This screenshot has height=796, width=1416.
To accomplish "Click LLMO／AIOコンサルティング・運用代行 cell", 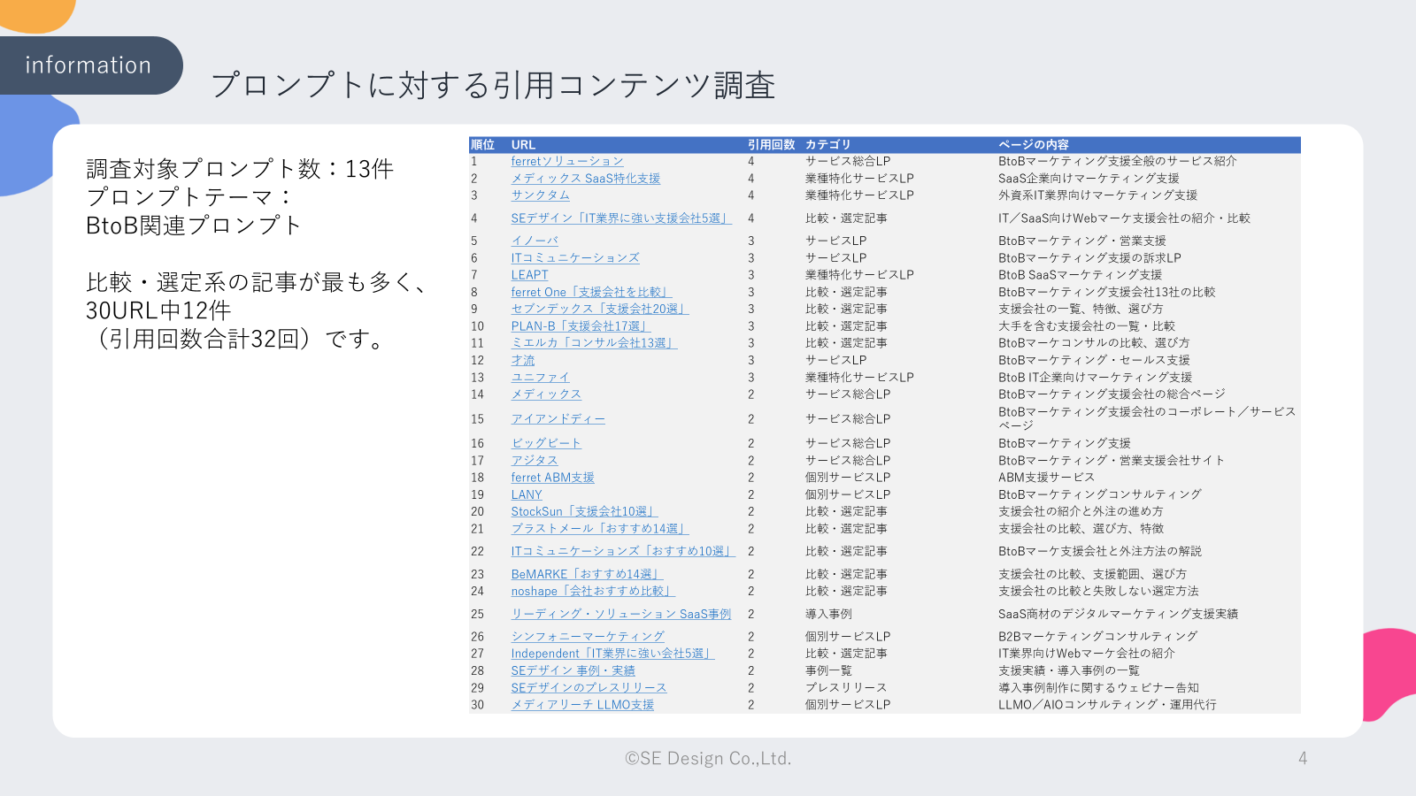I will (1107, 705).
